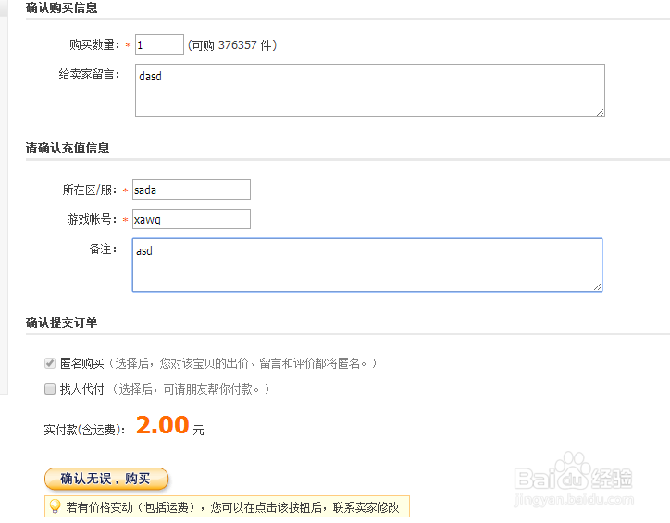This screenshot has height=523, width=670.
Task: Toggle the 匿名购买 anonymous purchase checkbox
Action: 51,364
